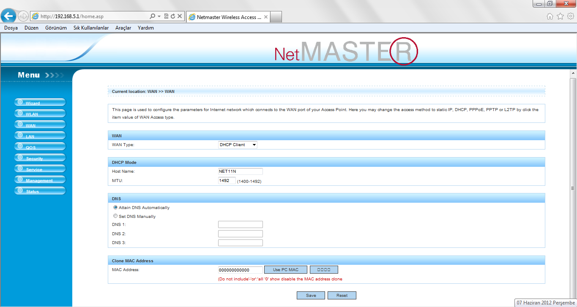Open the browser Home icon

coord(550,16)
